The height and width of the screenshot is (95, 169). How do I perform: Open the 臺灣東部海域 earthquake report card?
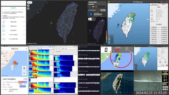(x=97, y=14)
